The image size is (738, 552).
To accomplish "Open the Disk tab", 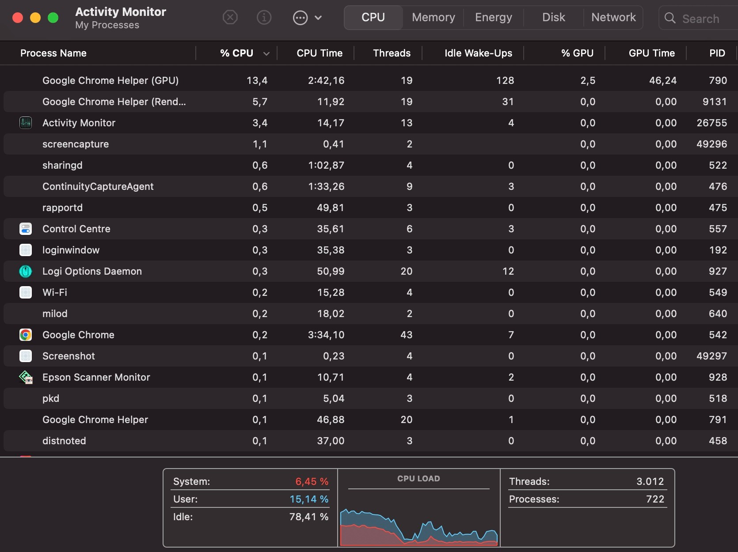I will [x=553, y=18].
